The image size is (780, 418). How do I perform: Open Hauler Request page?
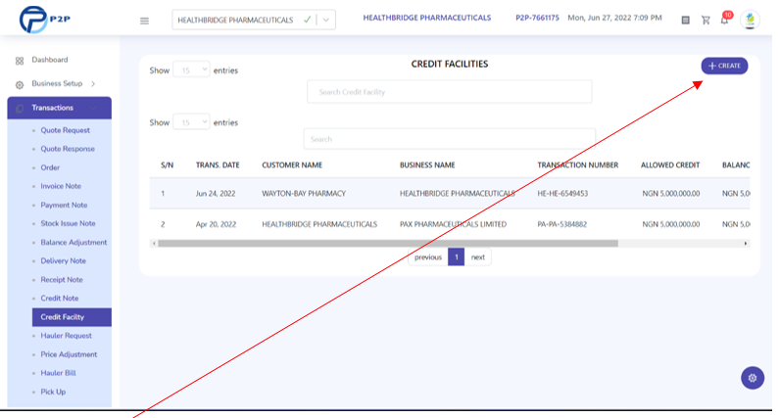pos(67,336)
